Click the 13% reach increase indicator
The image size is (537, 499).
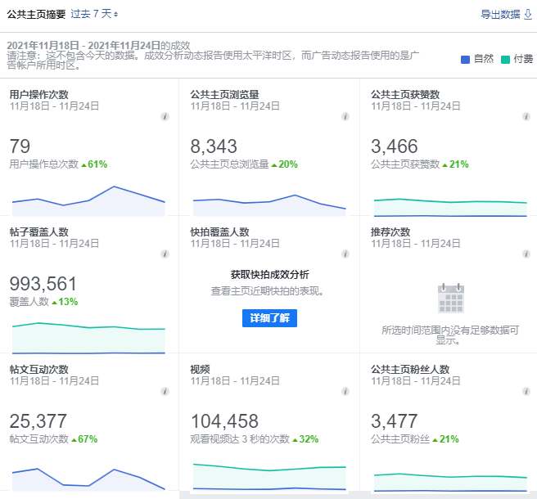(65, 302)
